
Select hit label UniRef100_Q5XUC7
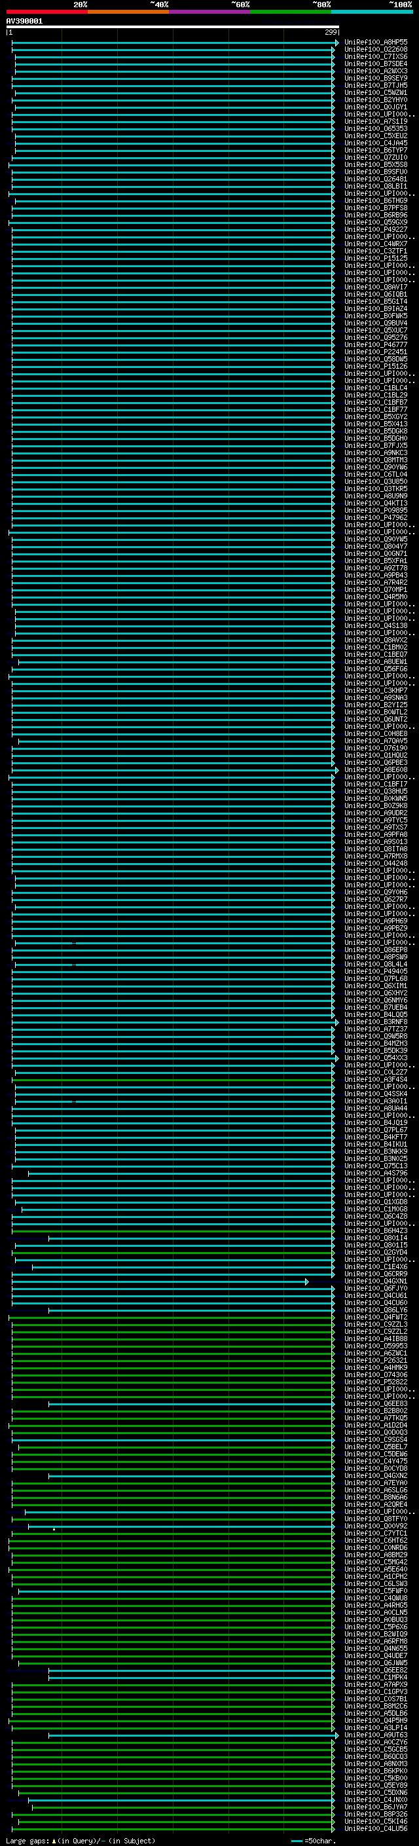pyautogui.click(x=376, y=330)
